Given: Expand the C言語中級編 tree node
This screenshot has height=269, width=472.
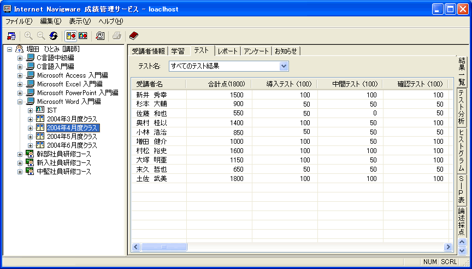Looking at the screenshot, I should click(20, 58).
